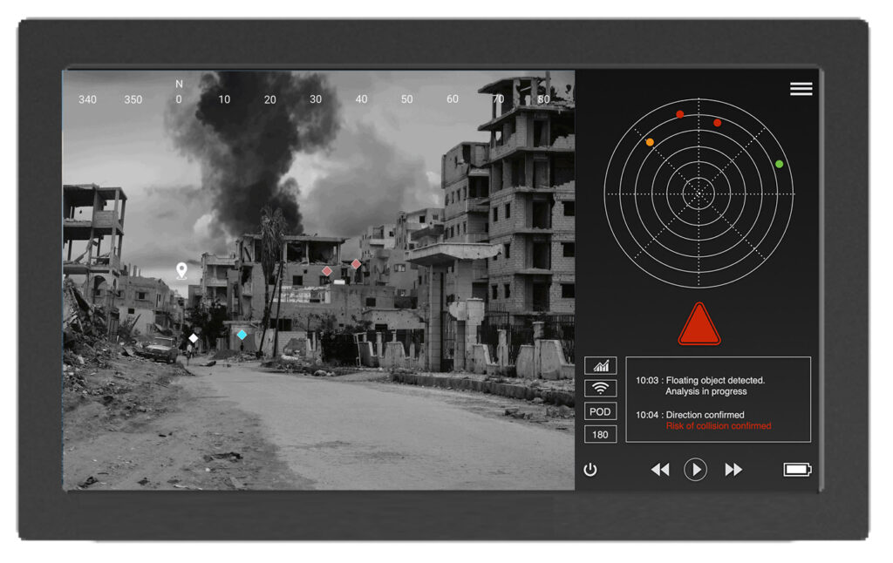This screenshot has width=893, height=563.
Task: Click the 60 compass heading
Action: [453, 99]
